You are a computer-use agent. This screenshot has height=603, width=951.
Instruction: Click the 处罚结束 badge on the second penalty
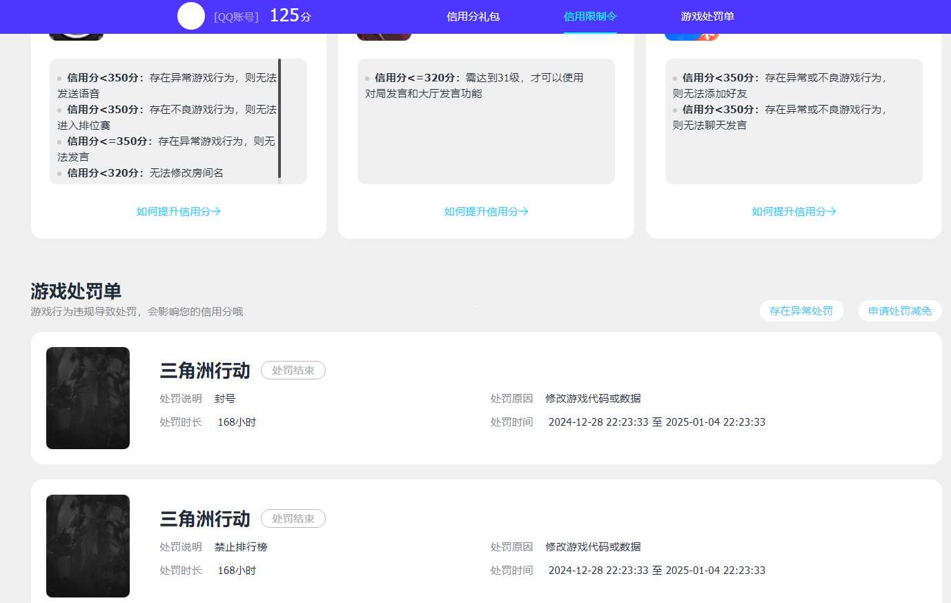coord(293,518)
